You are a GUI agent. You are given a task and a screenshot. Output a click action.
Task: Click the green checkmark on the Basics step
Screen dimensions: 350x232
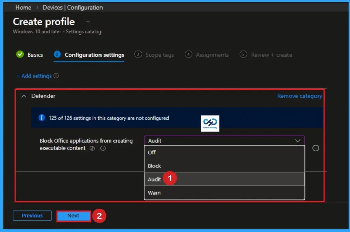tap(19, 55)
